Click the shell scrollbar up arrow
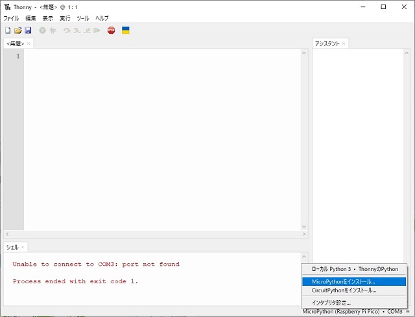 pyautogui.click(x=304, y=257)
